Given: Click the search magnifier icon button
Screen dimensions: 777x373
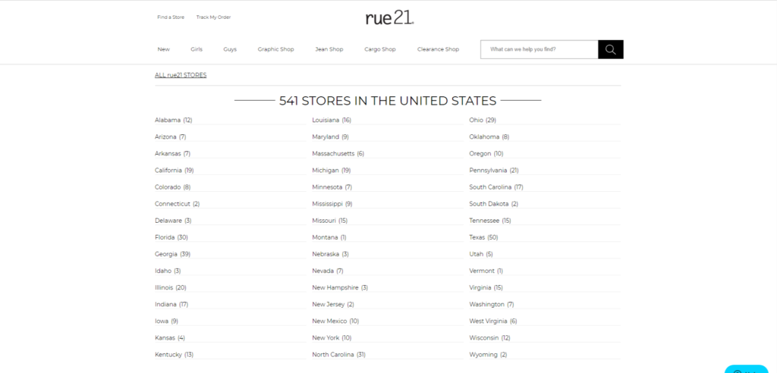Looking at the screenshot, I should (x=610, y=49).
